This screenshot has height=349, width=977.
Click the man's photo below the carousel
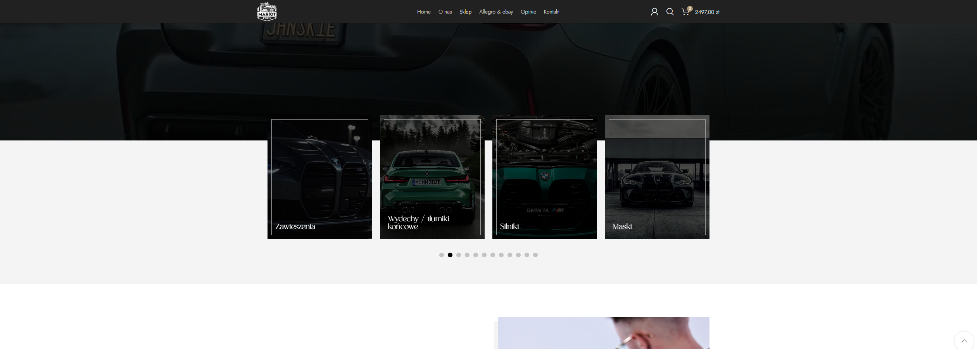tap(604, 333)
